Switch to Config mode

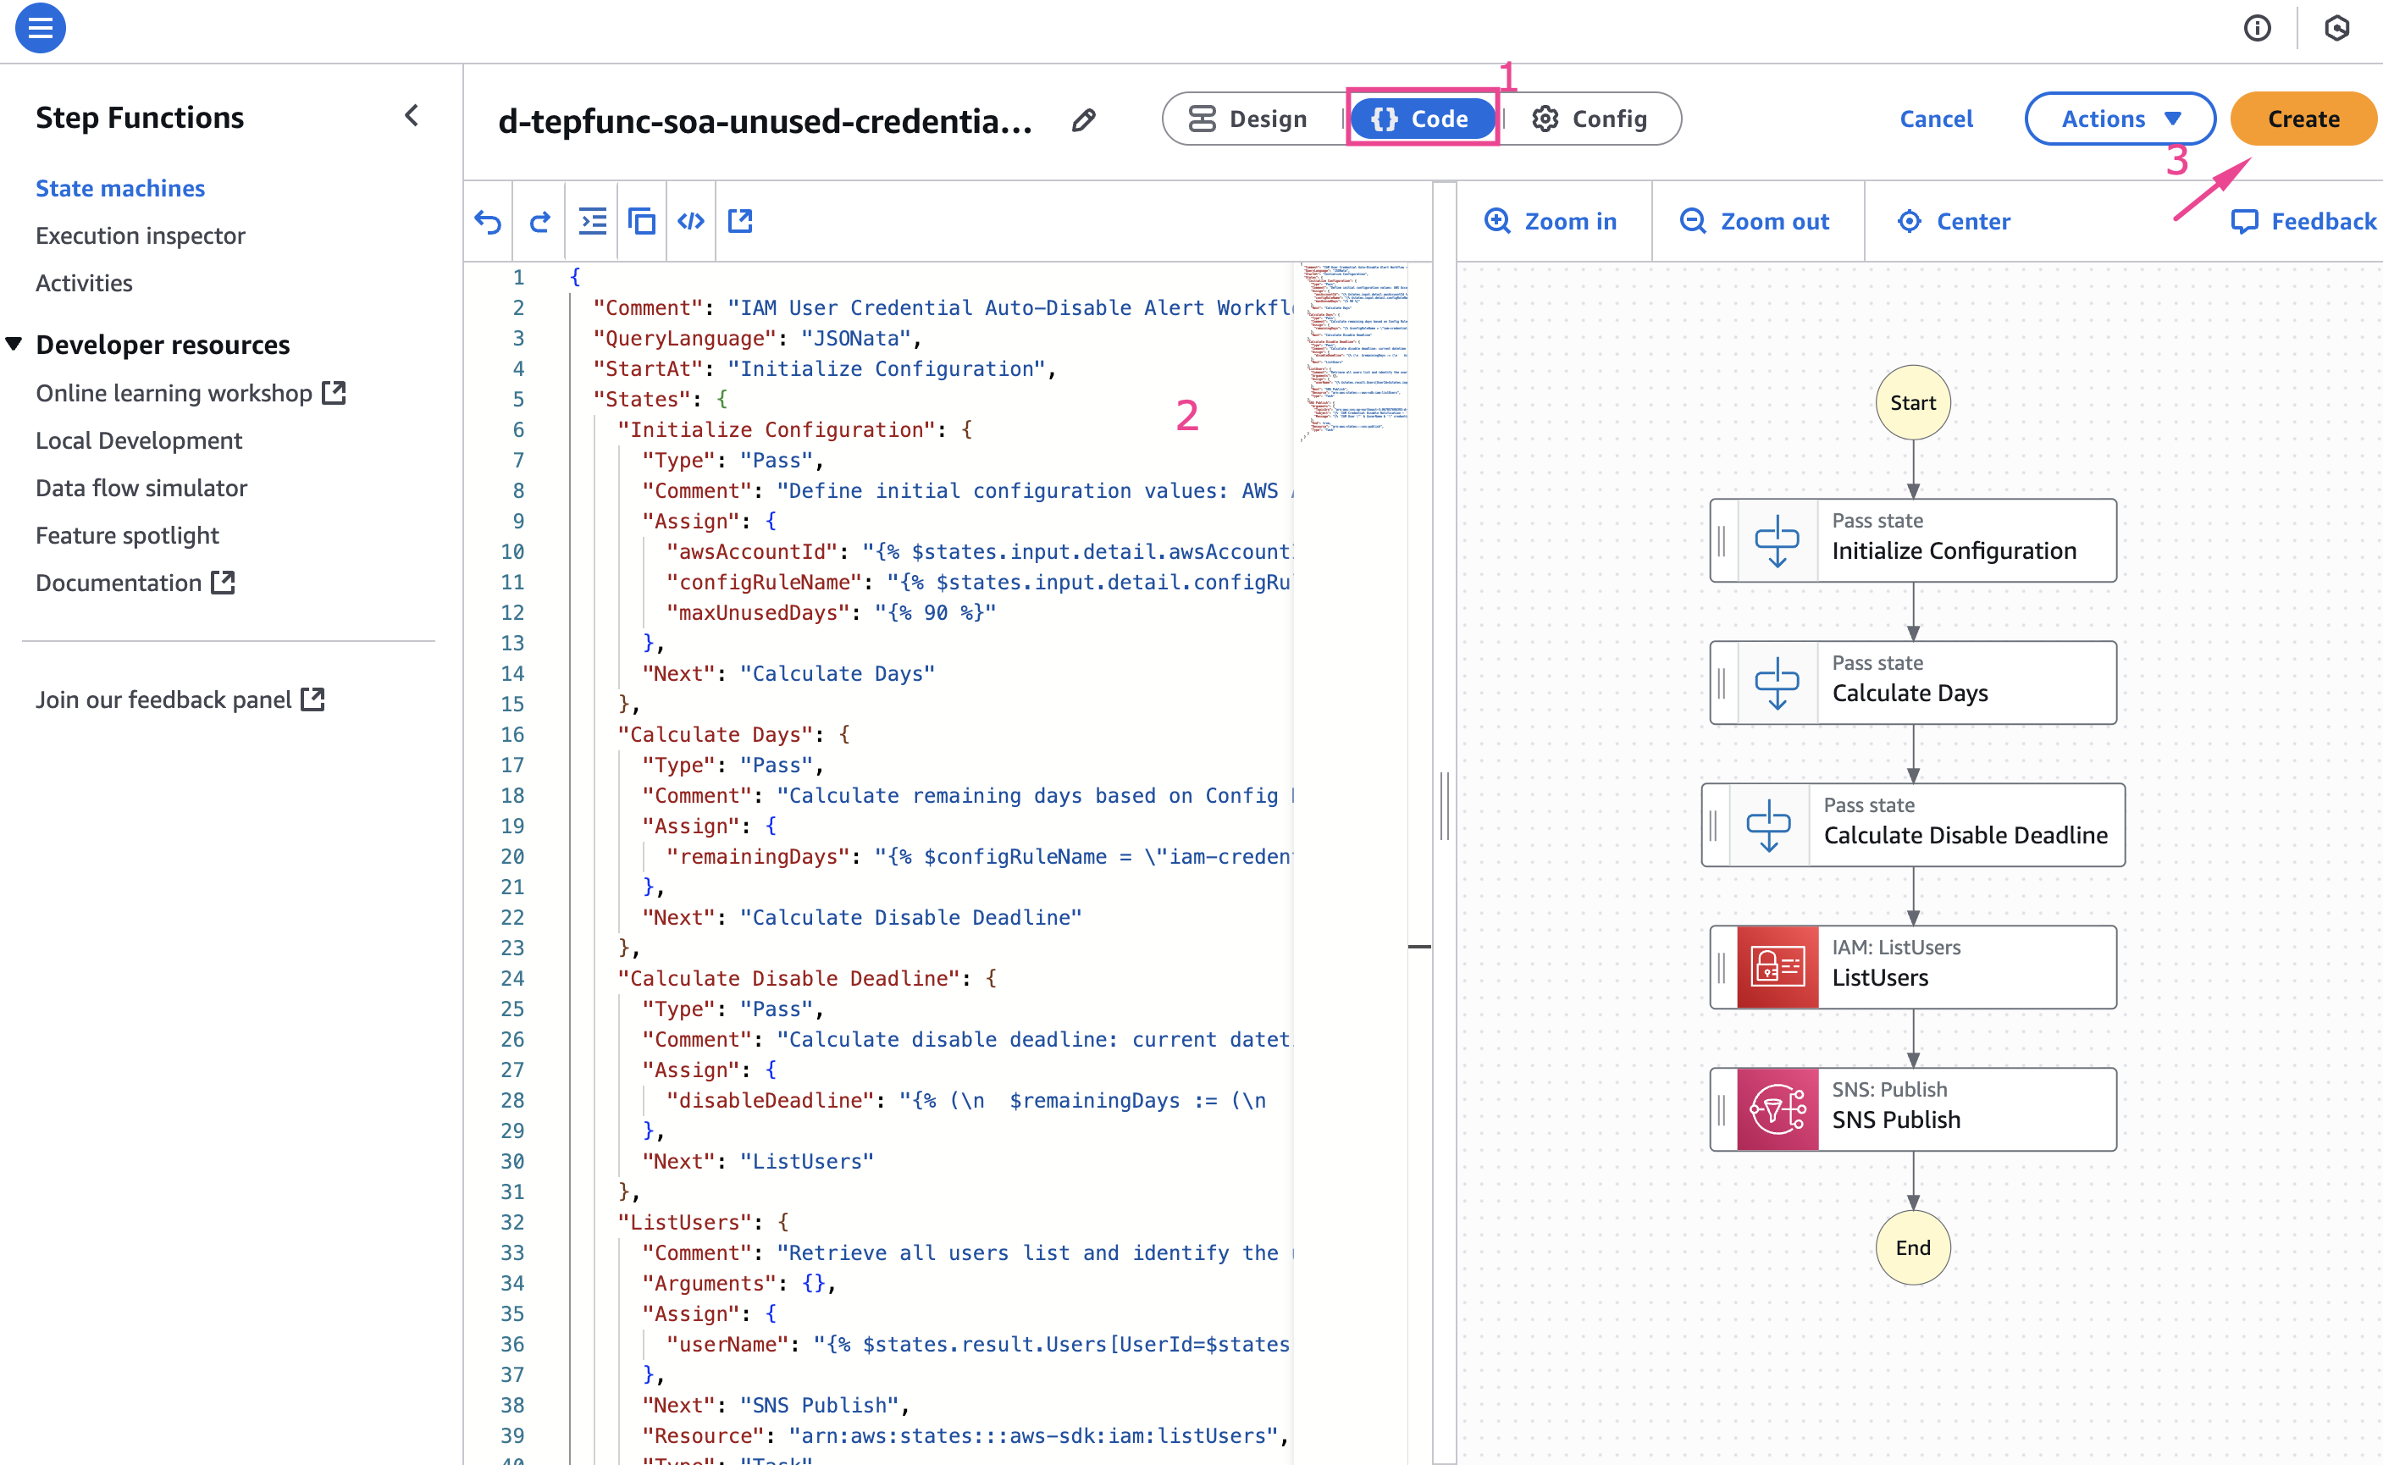(x=1590, y=119)
